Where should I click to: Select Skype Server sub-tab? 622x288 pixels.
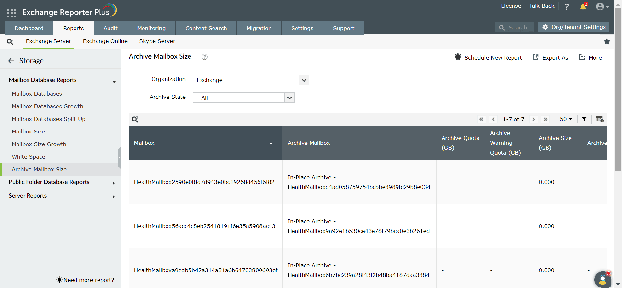pyautogui.click(x=157, y=41)
